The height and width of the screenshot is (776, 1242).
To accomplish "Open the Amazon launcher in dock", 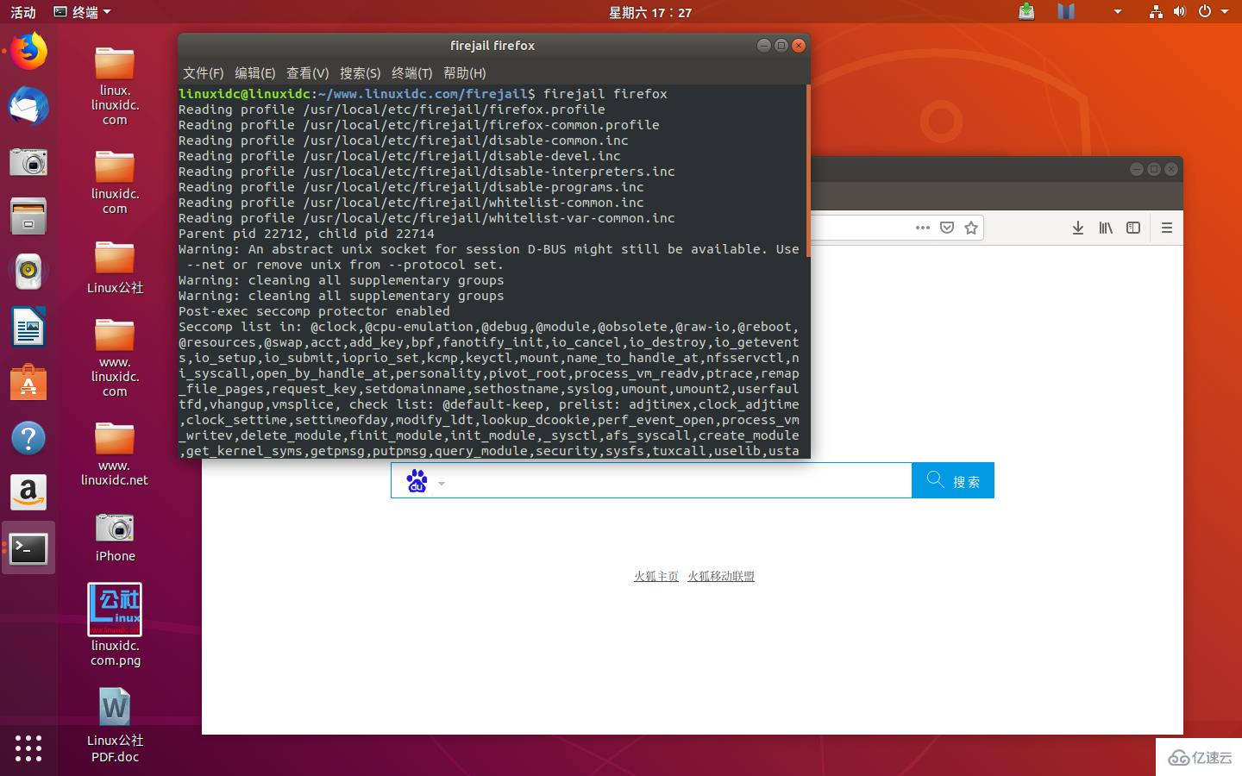I will click(x=28, y=492).
